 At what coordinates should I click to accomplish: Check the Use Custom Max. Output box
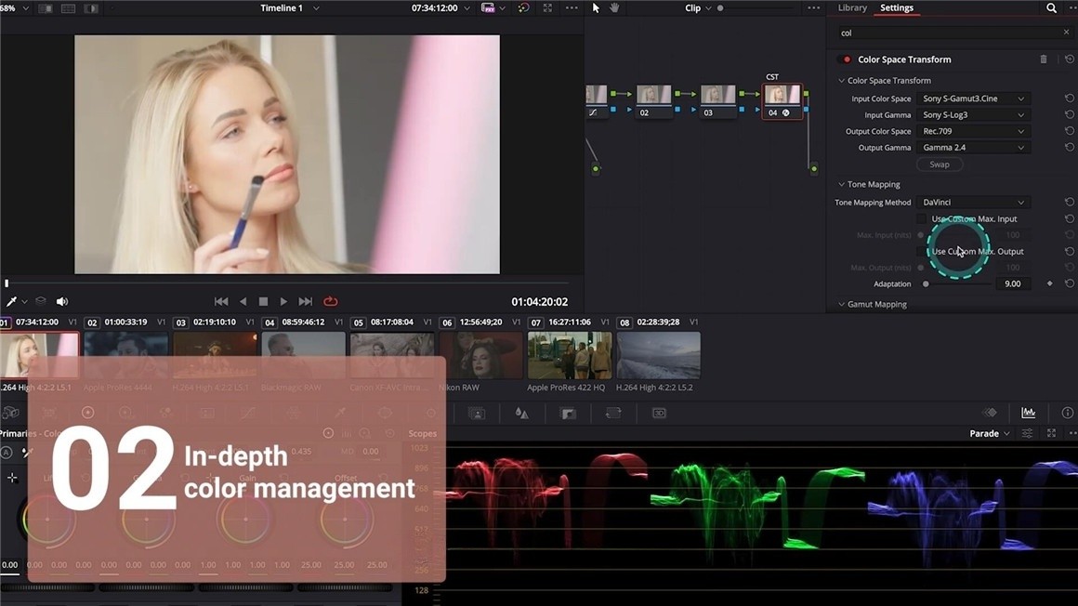coord(921,252)
